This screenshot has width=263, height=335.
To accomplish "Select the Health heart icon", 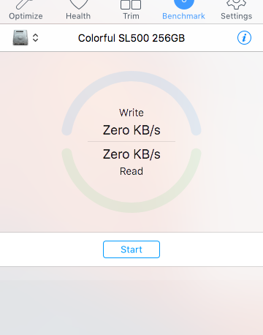I will tap(79, 4).
